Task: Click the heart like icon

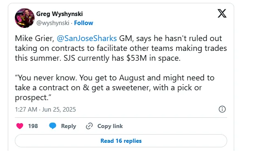Action: 20,126
